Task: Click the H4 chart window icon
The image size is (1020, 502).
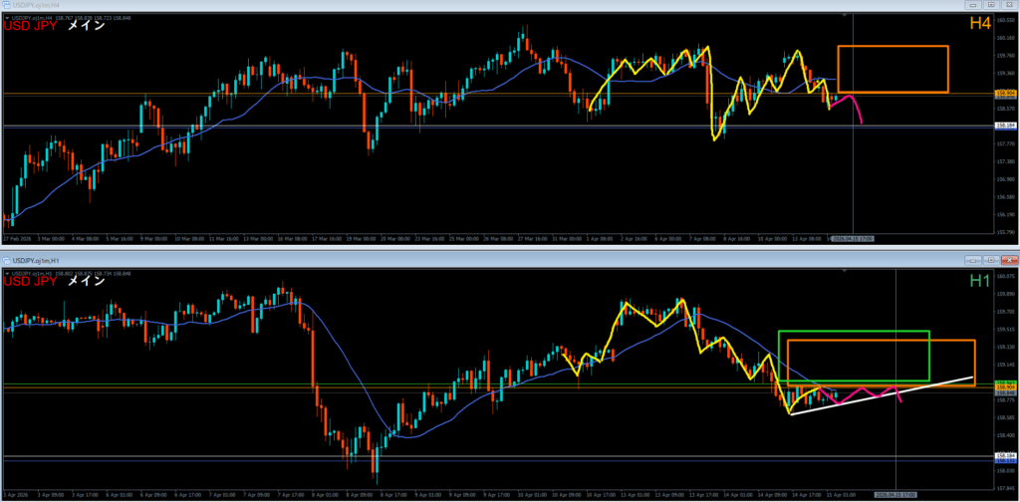Action: point(8,5)
